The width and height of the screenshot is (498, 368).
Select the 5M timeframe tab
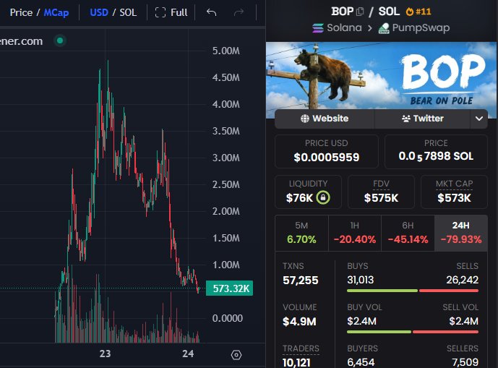301,233
